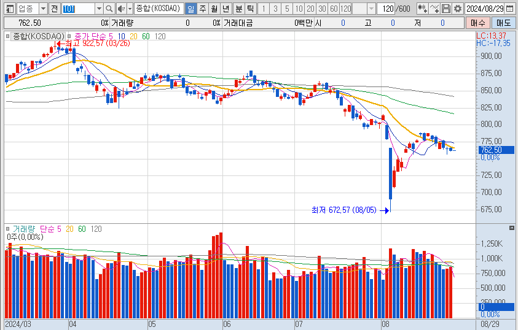This screenshot has height=330, width=518.
Task: Open chart settings gear icon
Action: 458,9
